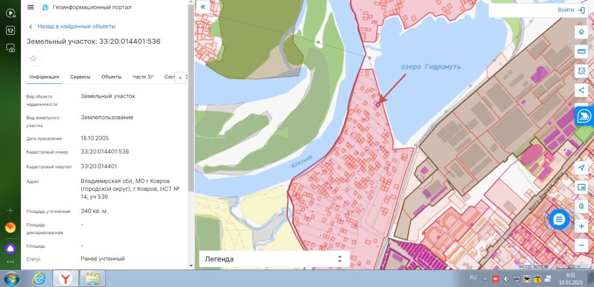This screenshot has height=287, width=594.
Task: Click the Геоинформационный портал logo
Action: click(x=87, y=7)
